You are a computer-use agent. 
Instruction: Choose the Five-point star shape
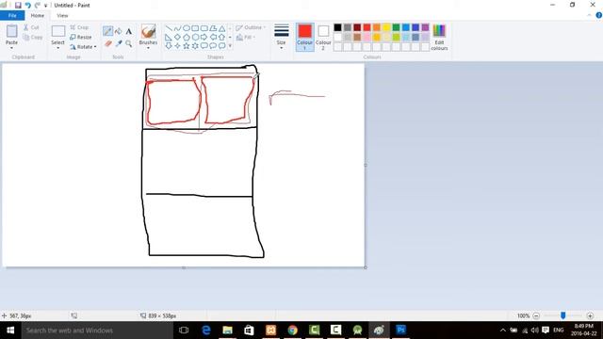pyautogui.click(x=187, y=46)
